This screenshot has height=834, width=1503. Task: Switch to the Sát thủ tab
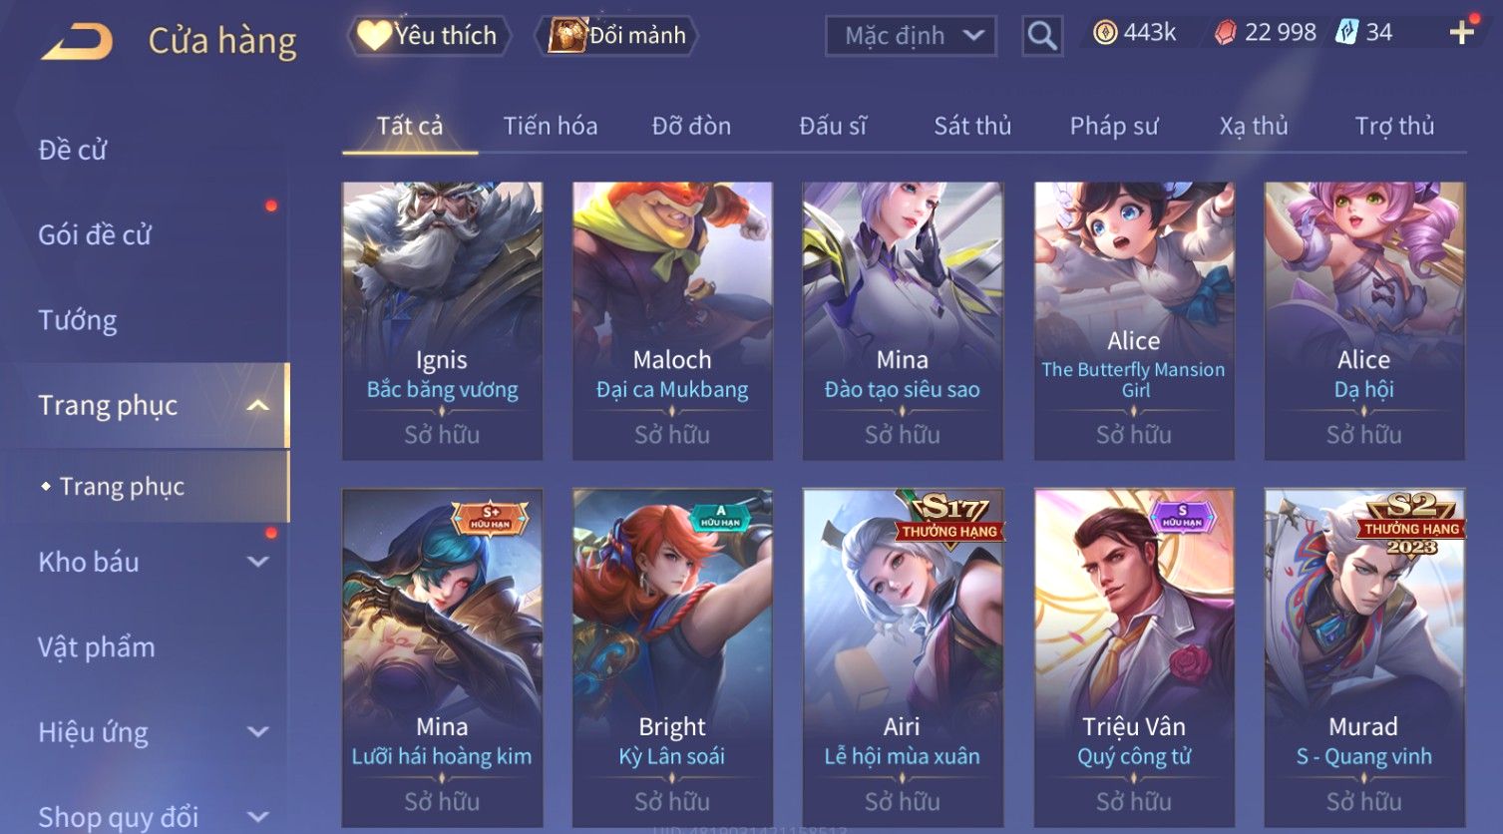972,126
